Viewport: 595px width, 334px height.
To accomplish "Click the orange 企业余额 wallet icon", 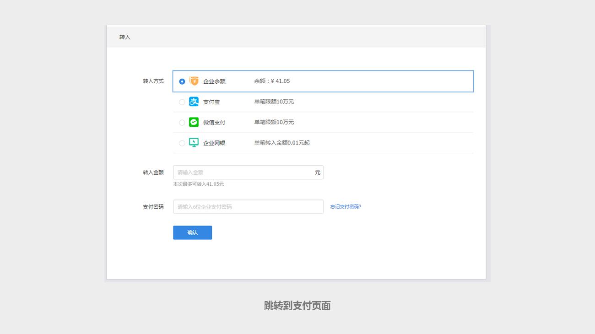I will 194,81.
